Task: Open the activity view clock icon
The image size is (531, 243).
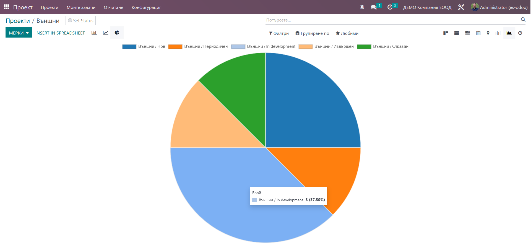Action: click(x=520, y=33)
